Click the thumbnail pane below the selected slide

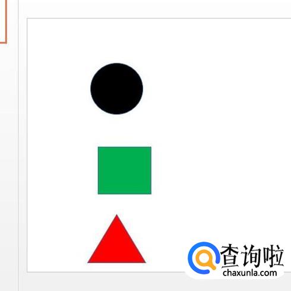pos(8,159)
